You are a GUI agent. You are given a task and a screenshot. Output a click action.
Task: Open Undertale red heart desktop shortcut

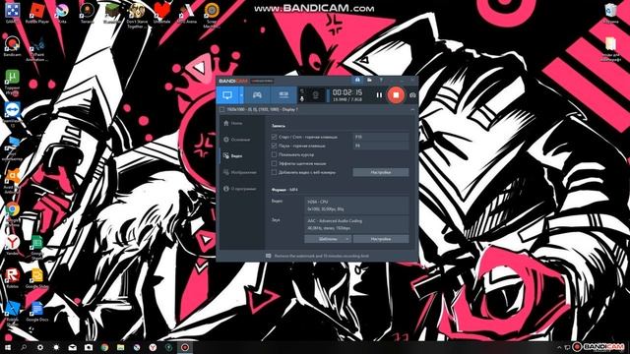[161, 13]
